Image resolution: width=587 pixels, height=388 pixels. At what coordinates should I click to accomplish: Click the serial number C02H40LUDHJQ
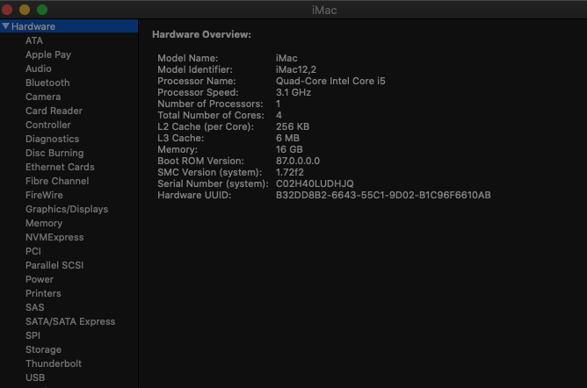tap(315, 183)
